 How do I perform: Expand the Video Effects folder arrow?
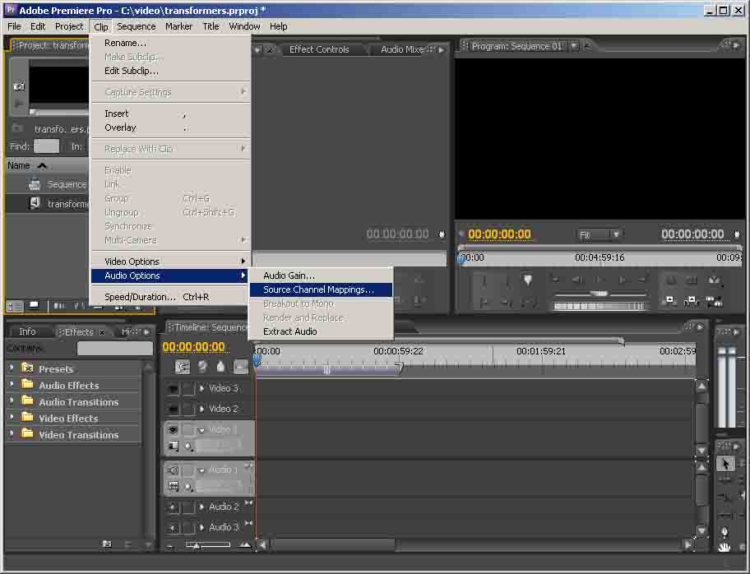click(x=11, y=417)
